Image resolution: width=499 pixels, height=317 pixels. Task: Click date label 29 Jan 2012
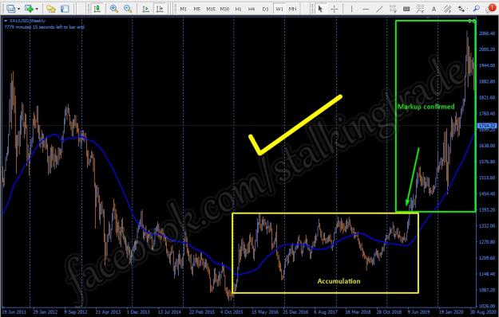point(46,312)
